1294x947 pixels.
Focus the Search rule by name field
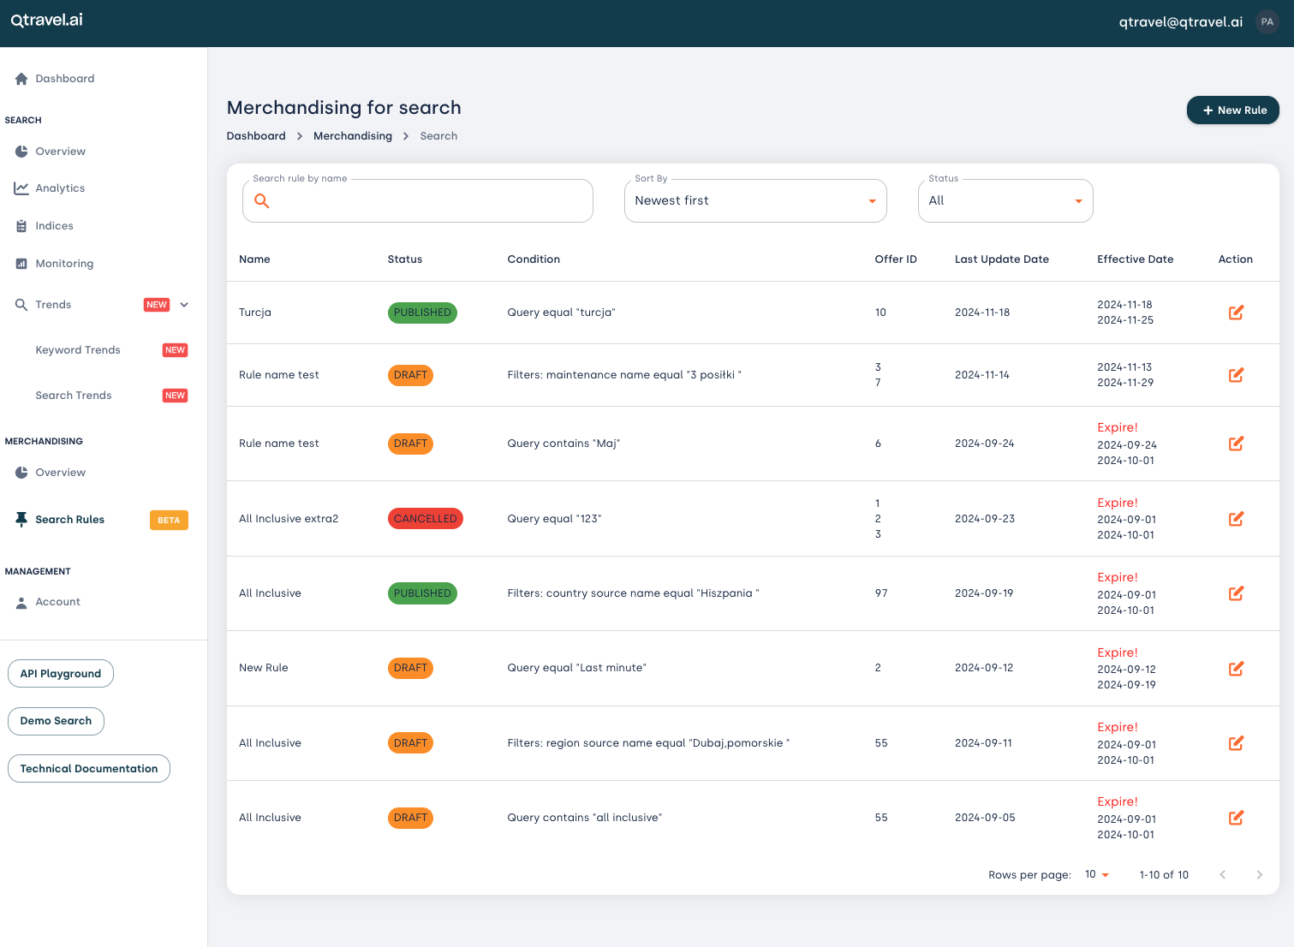click(x=418, y=201)
